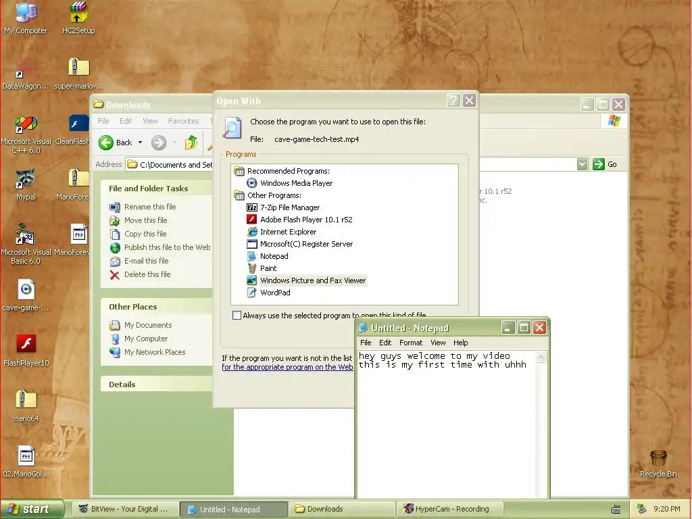The height and width of the screenshot is (519, 692).
Task: Click Delete this file task
Action: (x=140, y=274)
